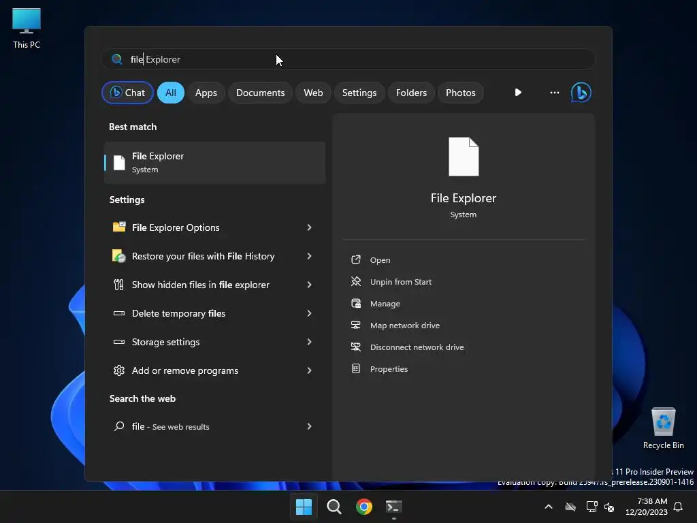Expand File Explorer Options chevron
This screenshot has height=523, width=697.
(x=310, y=227)
